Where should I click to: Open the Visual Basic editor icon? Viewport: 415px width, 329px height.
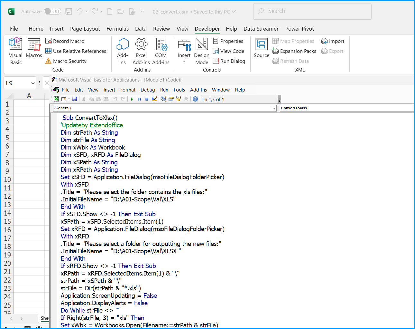coord(15,49)
